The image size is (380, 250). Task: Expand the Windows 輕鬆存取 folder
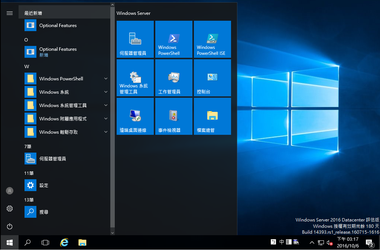pos(65,132)
